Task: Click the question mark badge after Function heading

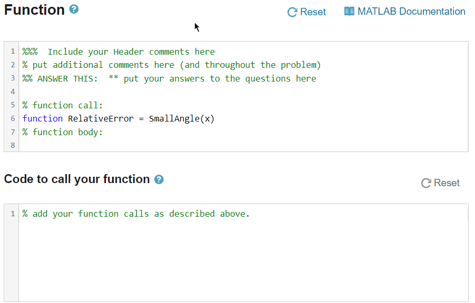Action: tap(74, 8)
